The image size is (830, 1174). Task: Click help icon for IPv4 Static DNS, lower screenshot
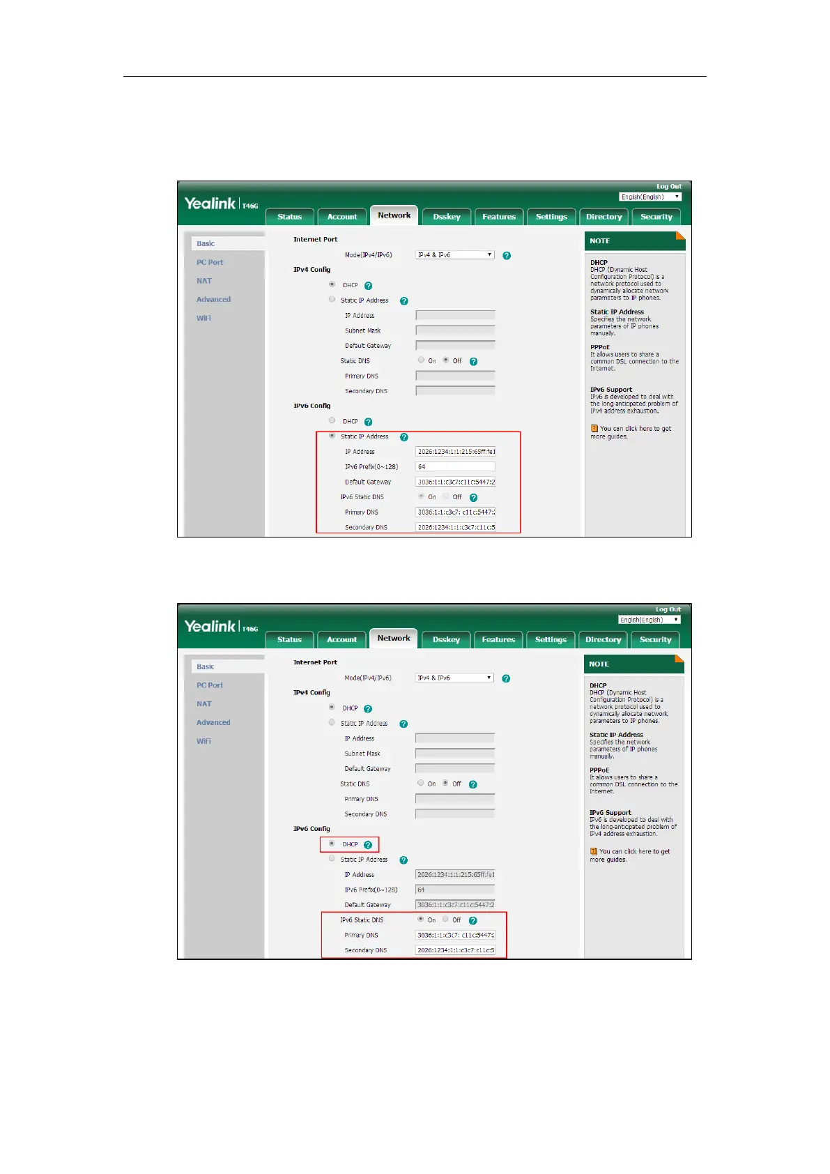tap(472, 785)
